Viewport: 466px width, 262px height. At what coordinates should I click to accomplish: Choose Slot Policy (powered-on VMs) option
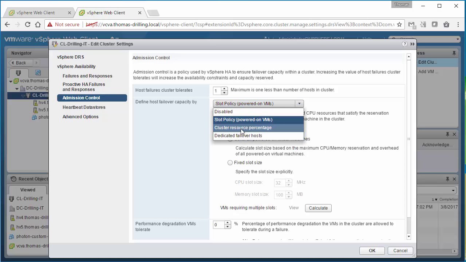coord(258,120)
